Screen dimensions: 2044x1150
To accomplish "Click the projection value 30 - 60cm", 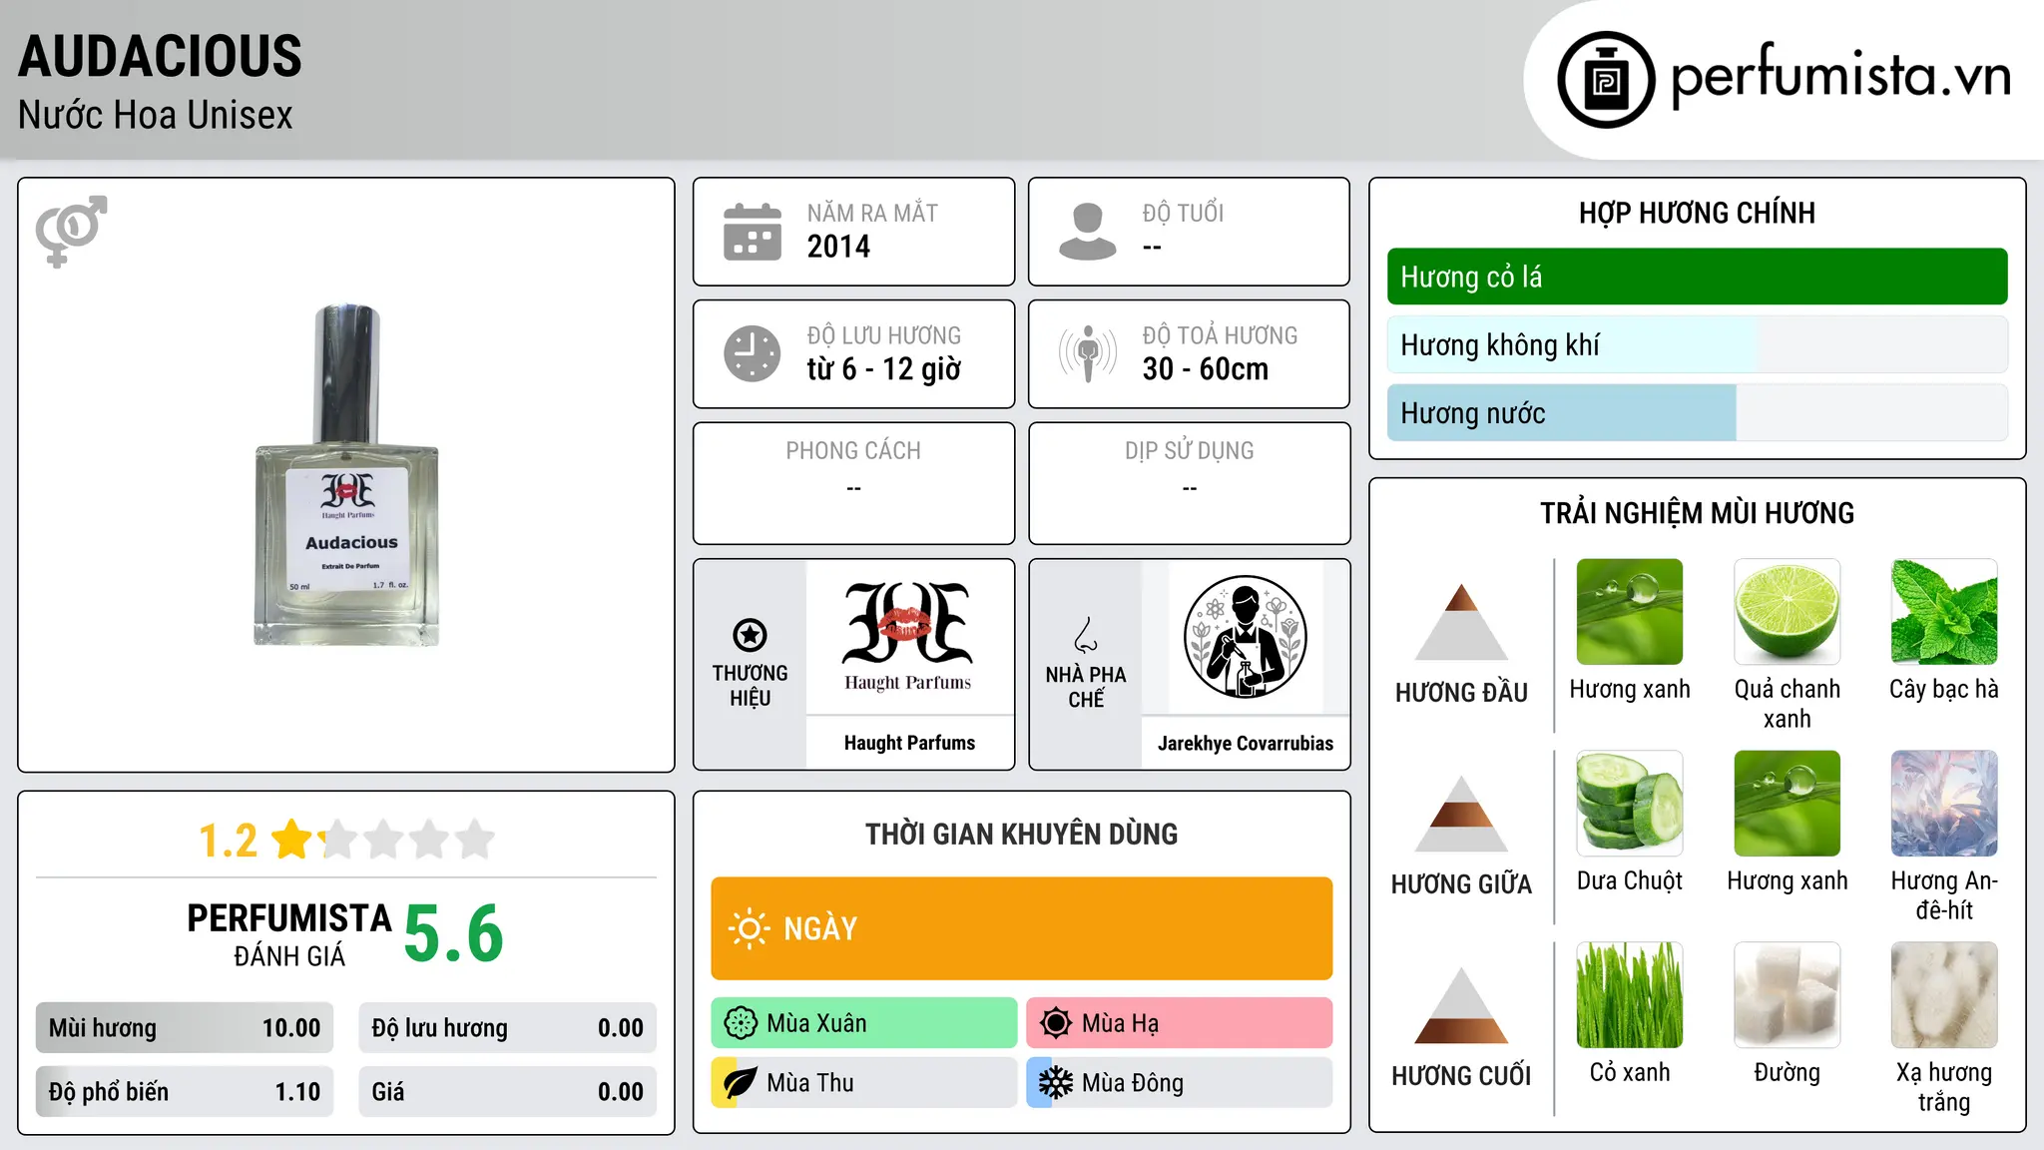I will pos(1206,369).
